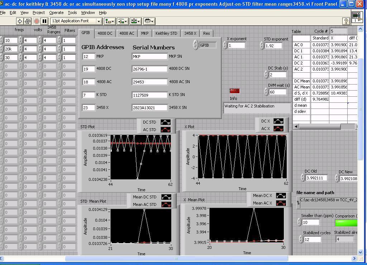
Task: Click the 3458 X SN field
Action: click(149, 107)
